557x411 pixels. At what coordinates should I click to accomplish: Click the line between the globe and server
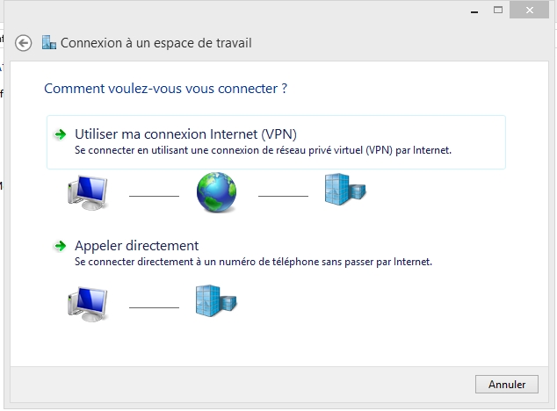283,195
